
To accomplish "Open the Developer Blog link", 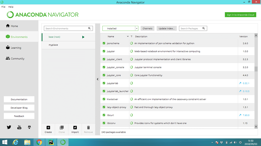I will (x=19, y=107).
